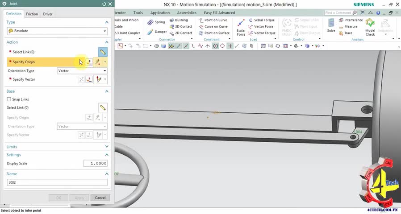This screenshot has width=401, height=214.
Task: Collapse the Name section
Action: pos(107,173)
